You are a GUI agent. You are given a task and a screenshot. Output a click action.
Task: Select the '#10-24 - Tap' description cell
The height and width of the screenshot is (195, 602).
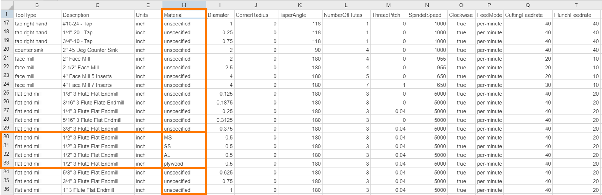point(97,24)
